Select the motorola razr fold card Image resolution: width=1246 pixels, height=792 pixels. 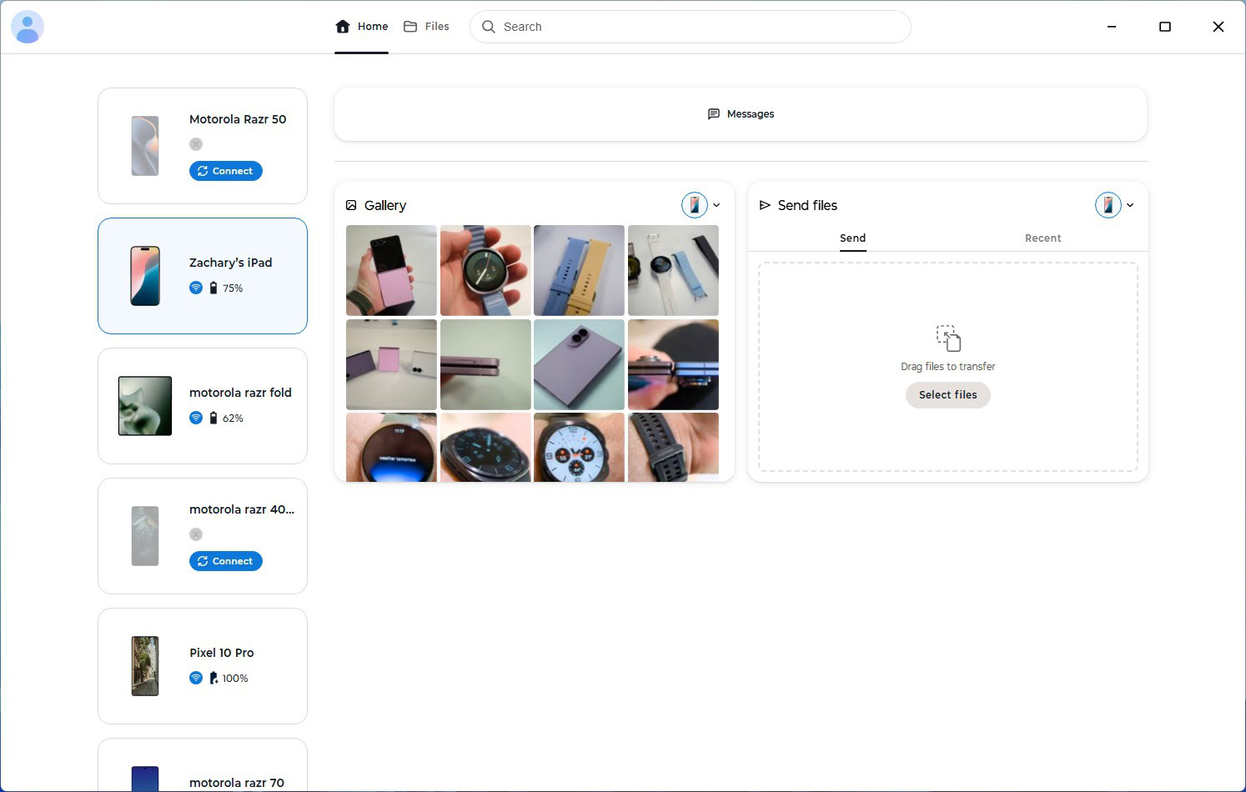(x=203, y=406)
